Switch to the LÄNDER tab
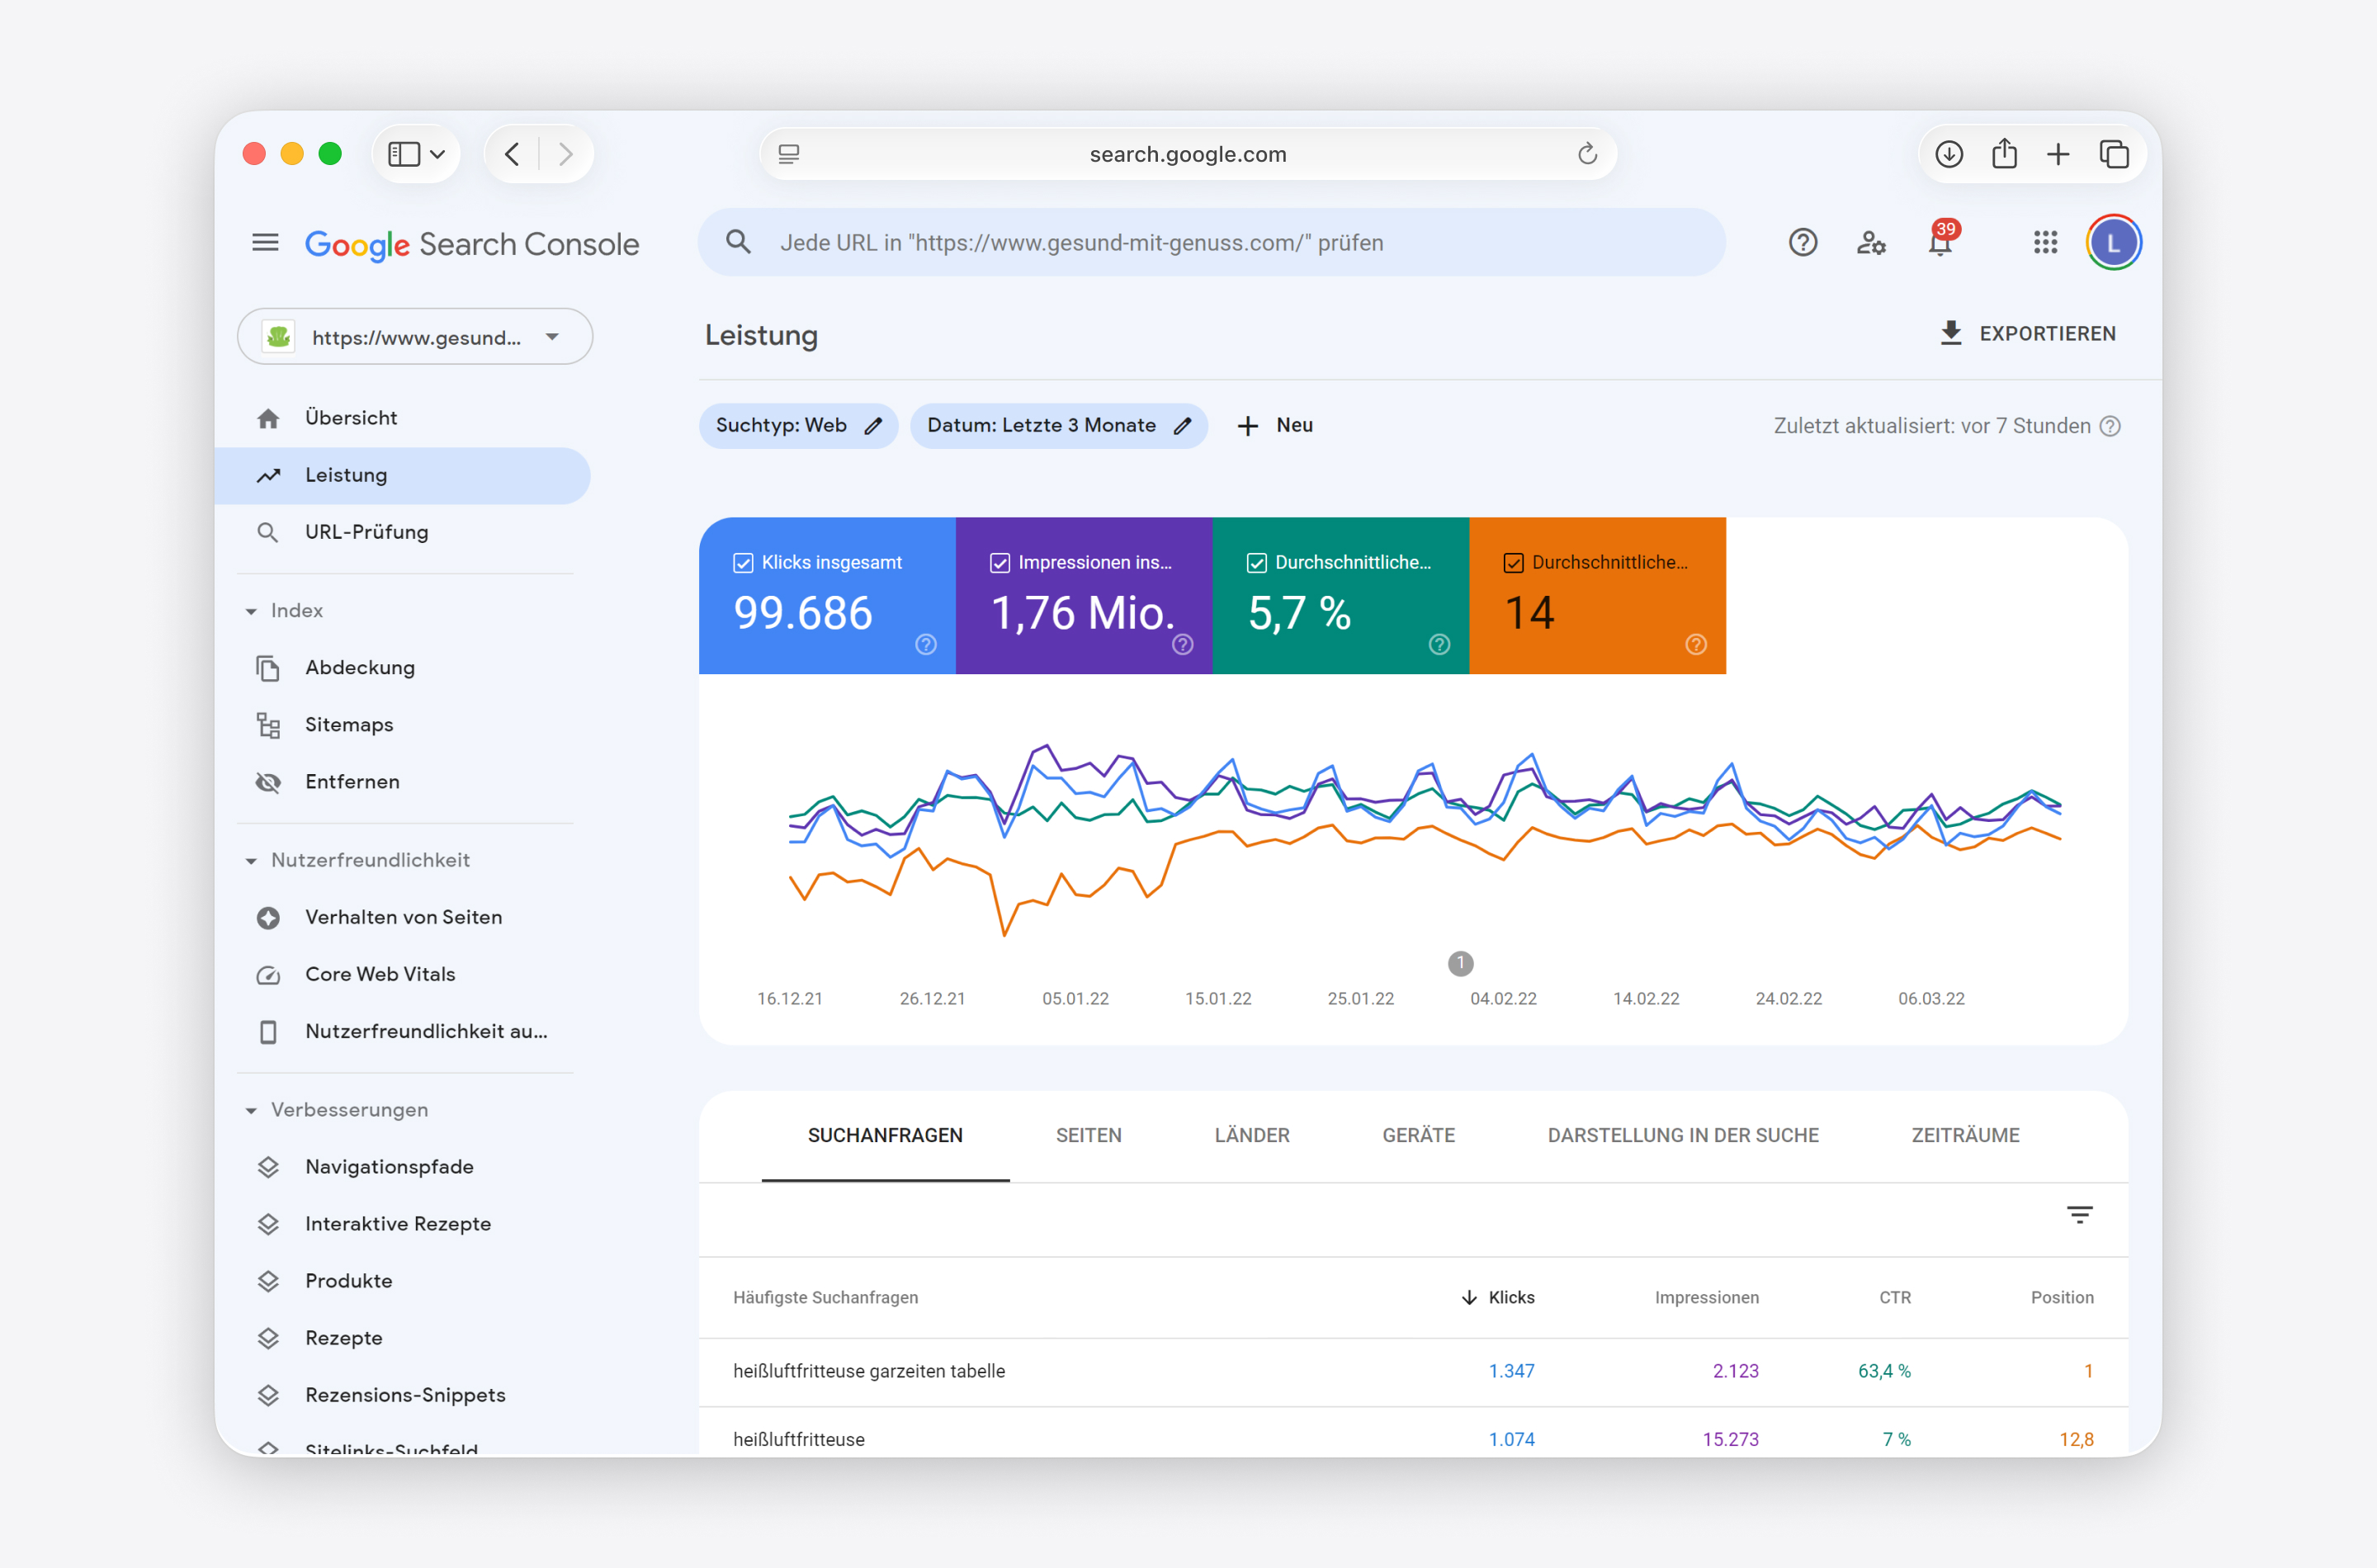 coord(1252,1136)
